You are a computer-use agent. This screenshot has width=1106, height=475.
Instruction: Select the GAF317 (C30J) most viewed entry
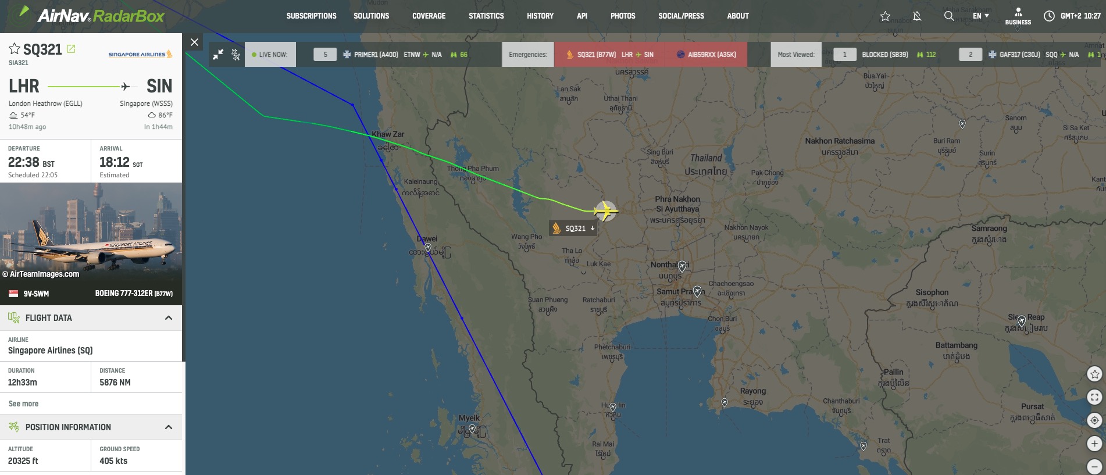click(x=1029, y=55)
